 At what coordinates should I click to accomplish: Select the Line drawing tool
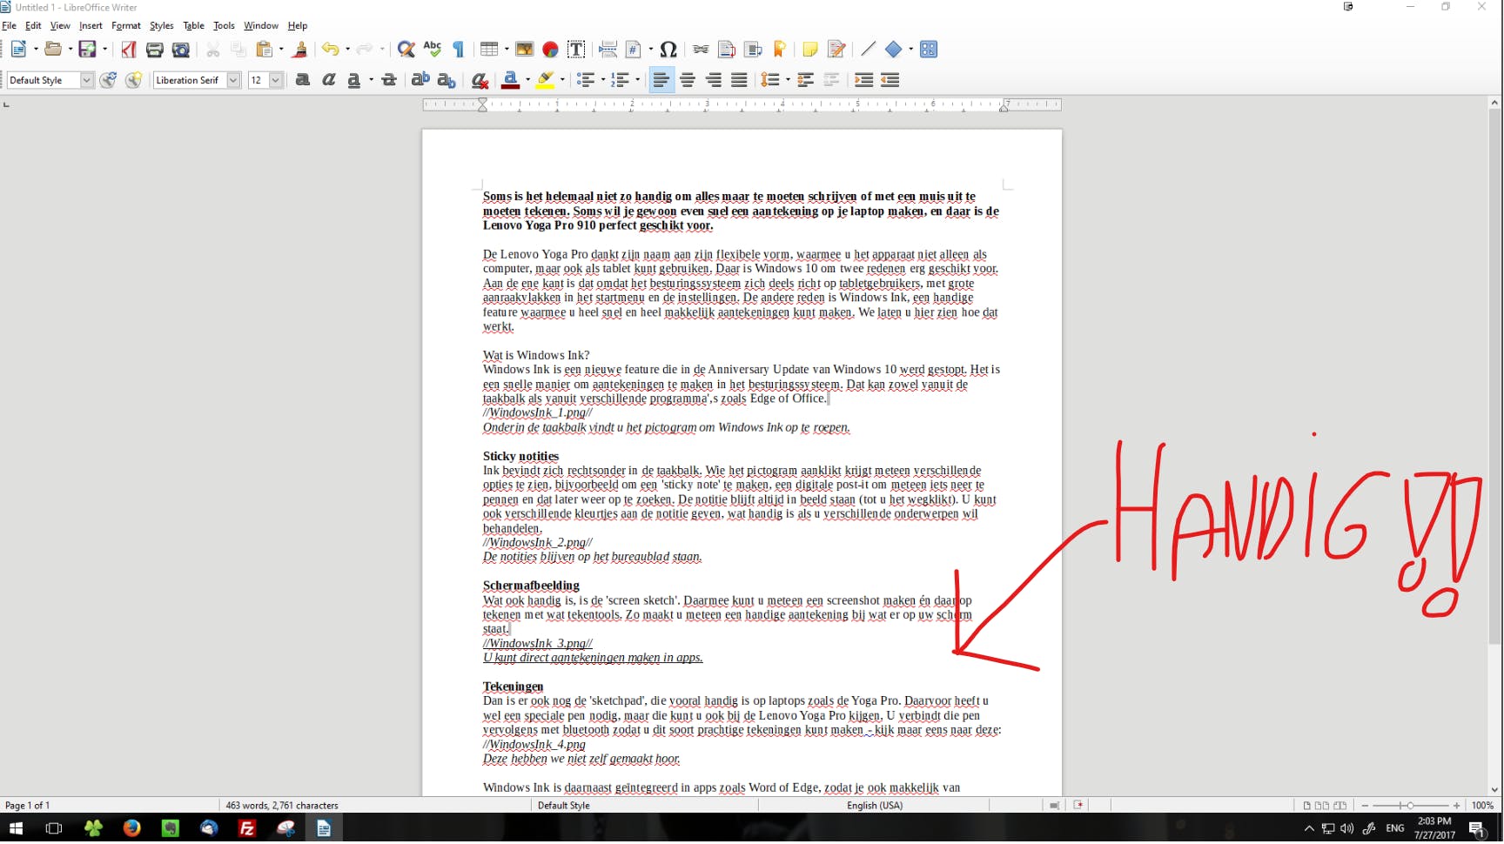(868, 50)
